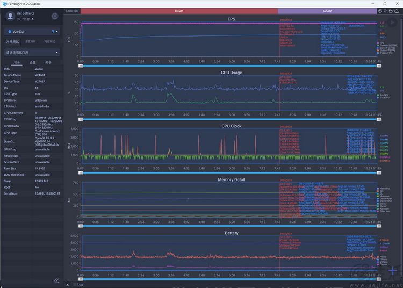Click the Root value No
The image size is (403, 288).
pos(37,188)
